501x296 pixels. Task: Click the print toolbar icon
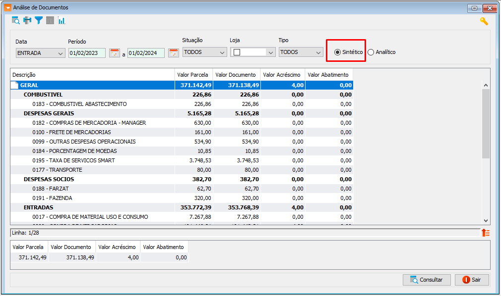27,20
